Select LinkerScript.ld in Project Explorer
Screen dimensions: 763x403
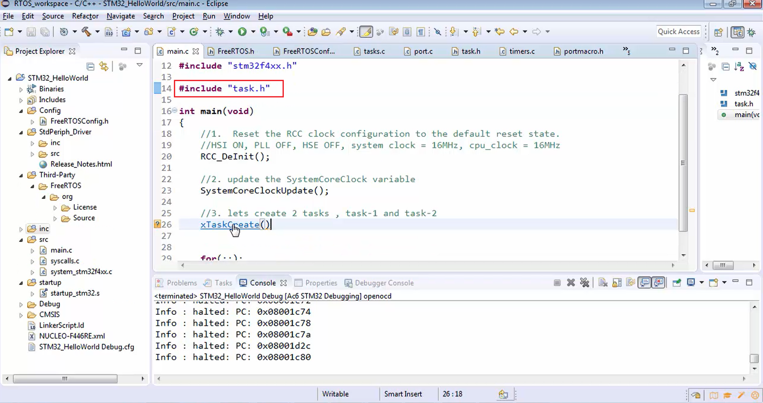pos(62,325)
